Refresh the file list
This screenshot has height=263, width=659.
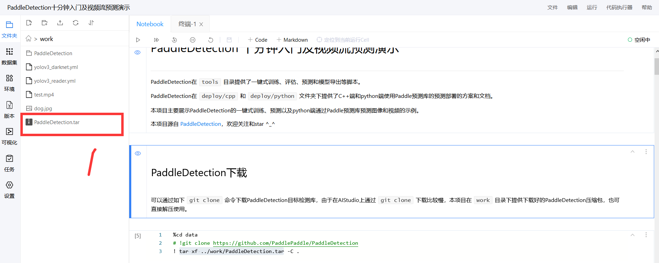pos(76,23)
